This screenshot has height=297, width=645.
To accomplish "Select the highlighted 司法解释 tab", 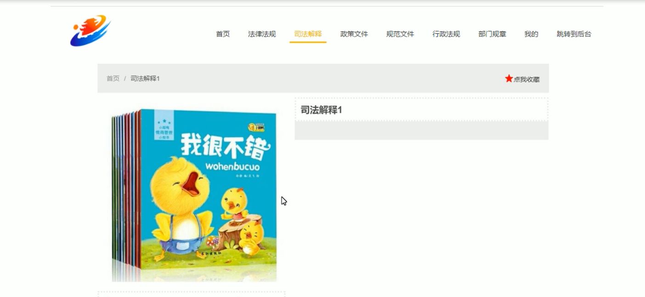I will tap(308, 34).
